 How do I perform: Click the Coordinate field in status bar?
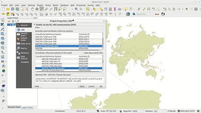pos(81,111)
